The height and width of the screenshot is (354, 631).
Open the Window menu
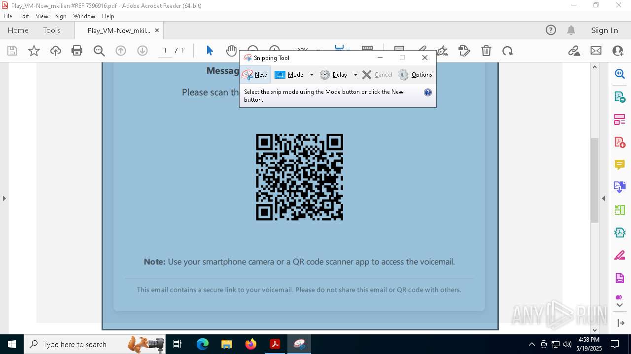[x=84, y=16]
